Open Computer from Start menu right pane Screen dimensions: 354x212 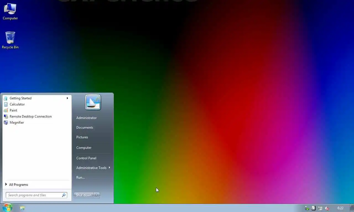pos(84,148)
